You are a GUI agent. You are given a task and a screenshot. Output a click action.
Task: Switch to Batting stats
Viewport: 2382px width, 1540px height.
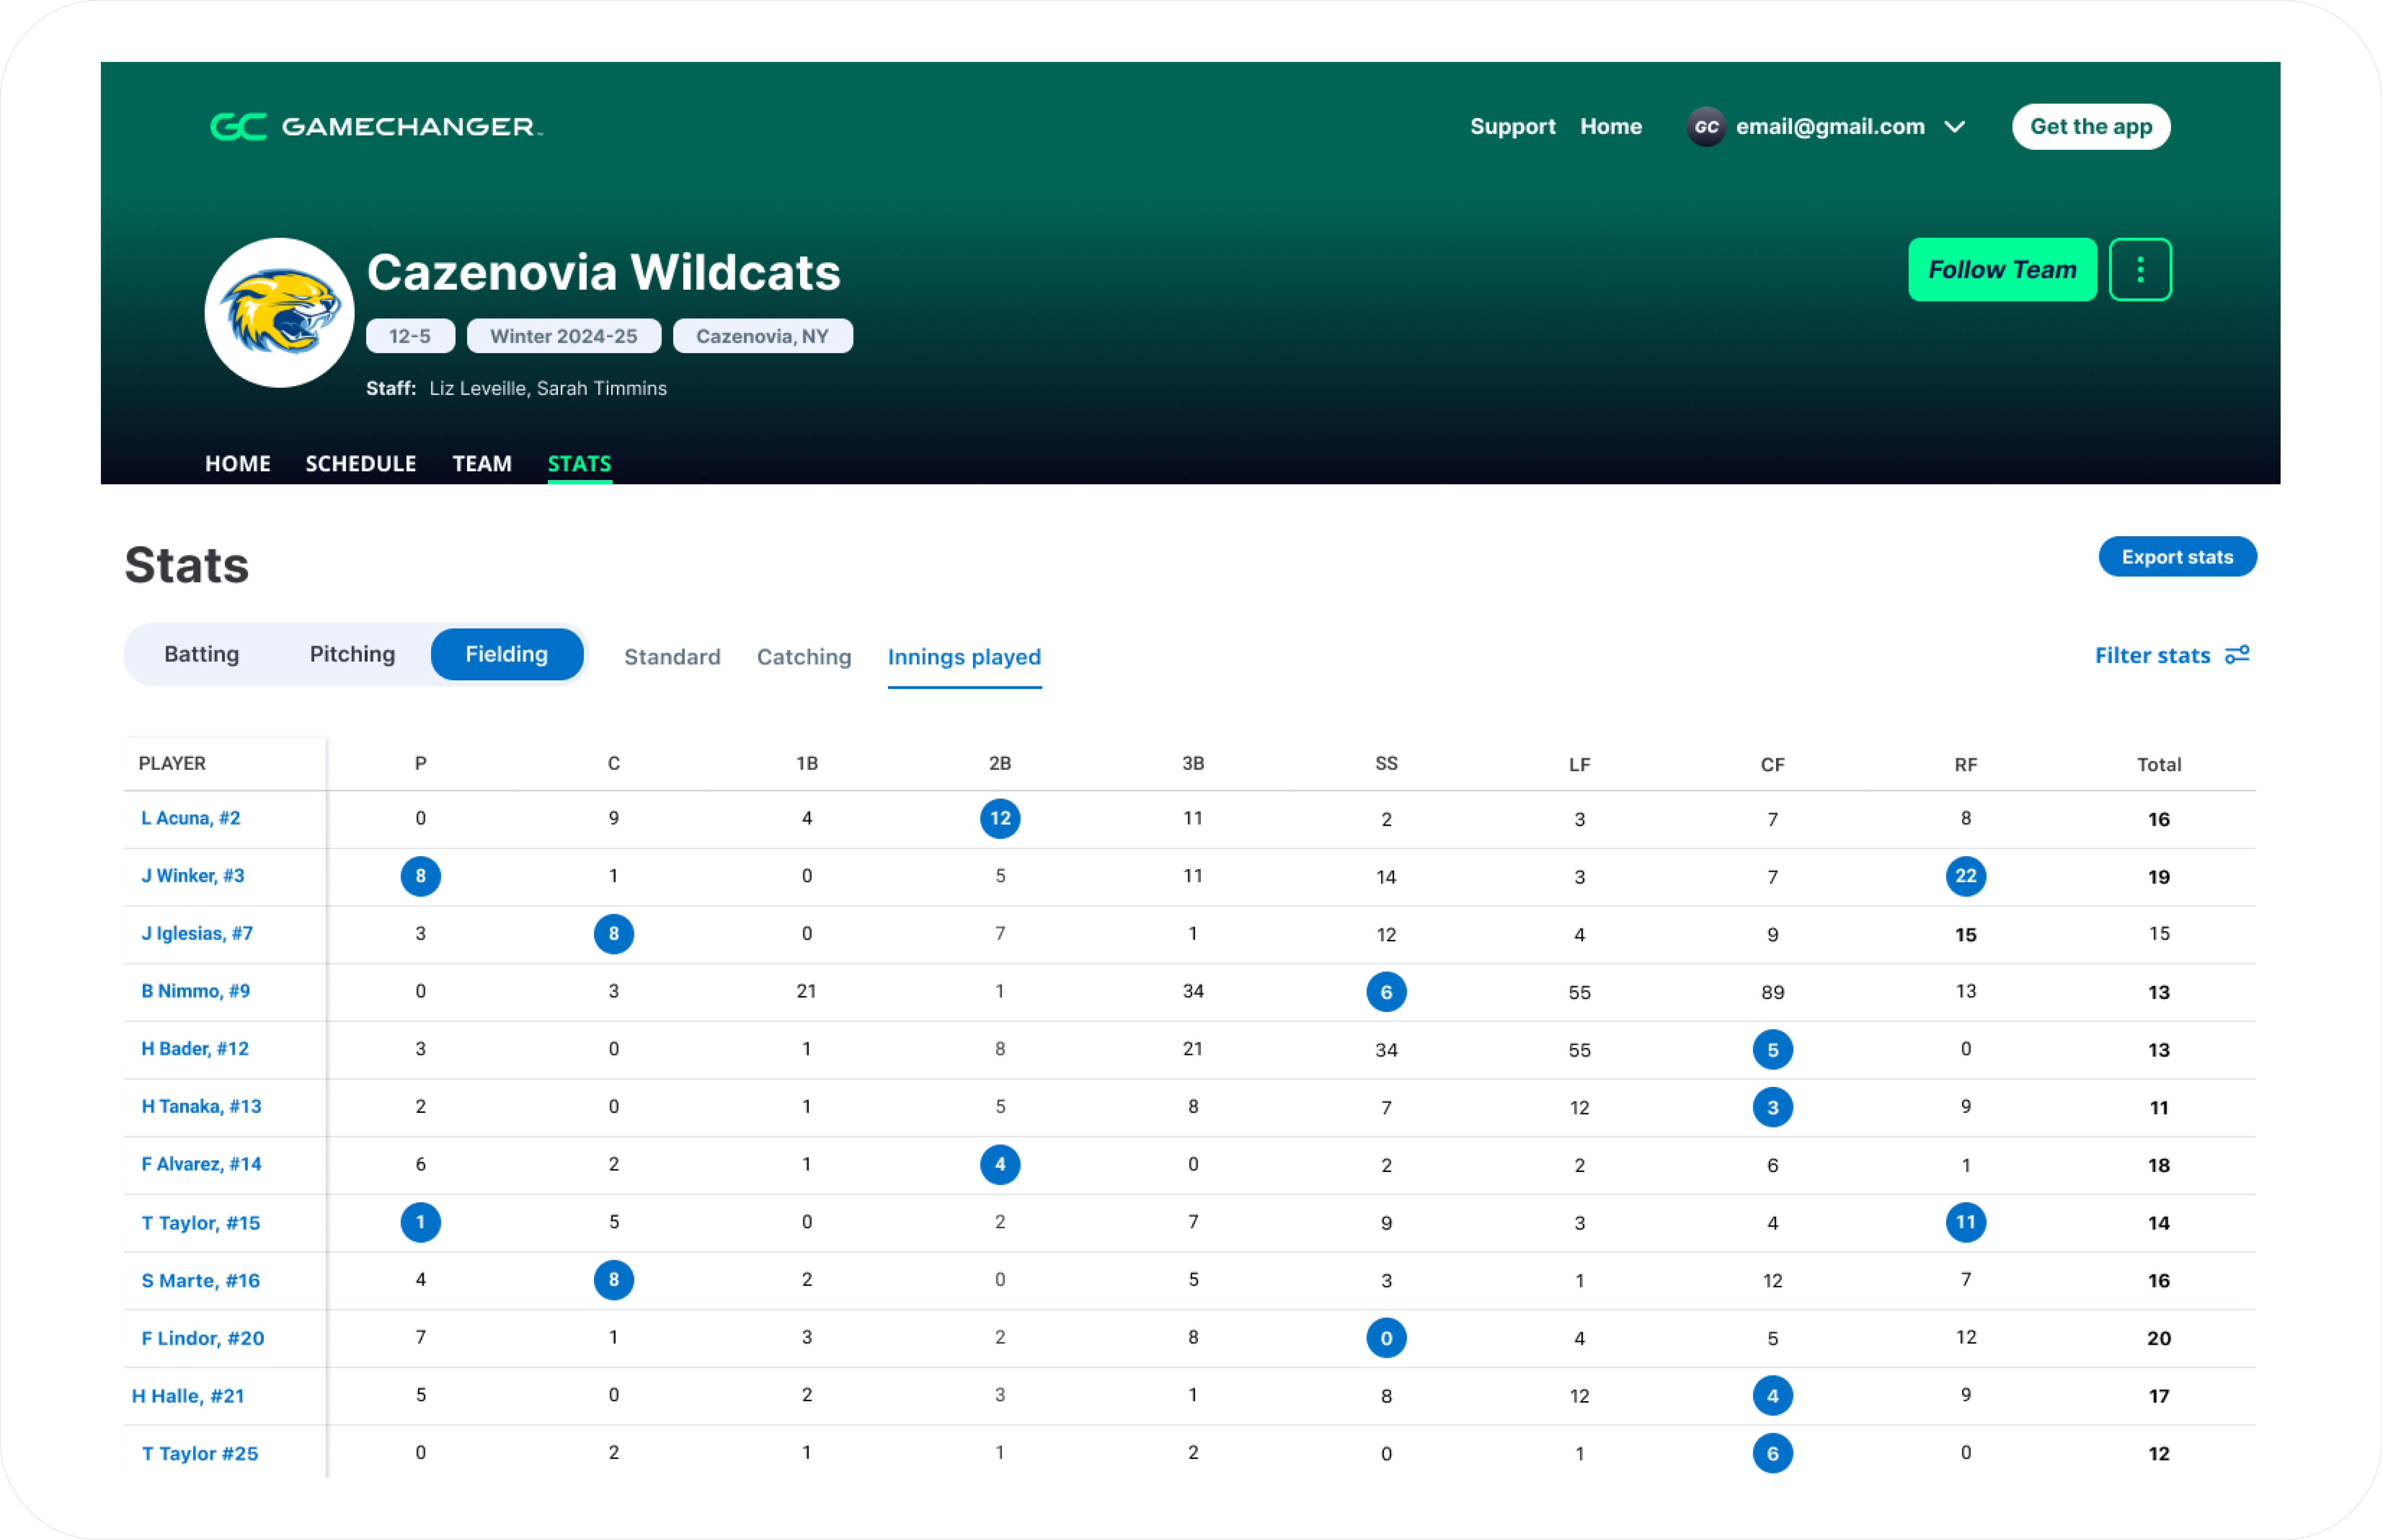pos(202,654)
